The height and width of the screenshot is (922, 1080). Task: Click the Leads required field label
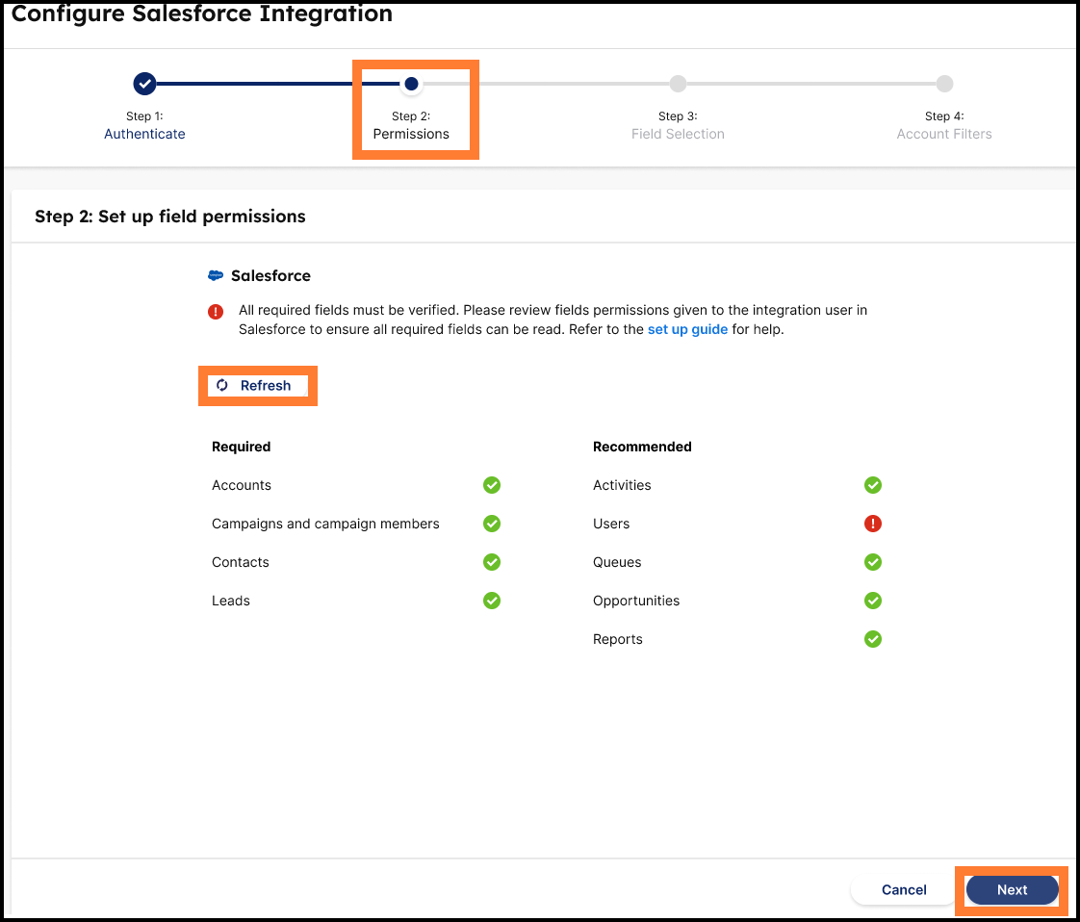231,601
